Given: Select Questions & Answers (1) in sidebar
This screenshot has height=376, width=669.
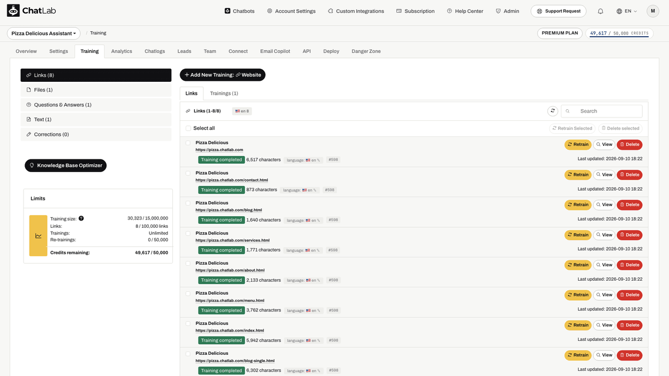Looking at the screenshot, I should [96, 105].
